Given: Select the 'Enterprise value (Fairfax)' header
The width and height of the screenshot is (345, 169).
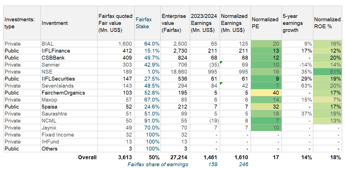Looking at the screenshot, I should pyautogui.click(x=175, y=23).
